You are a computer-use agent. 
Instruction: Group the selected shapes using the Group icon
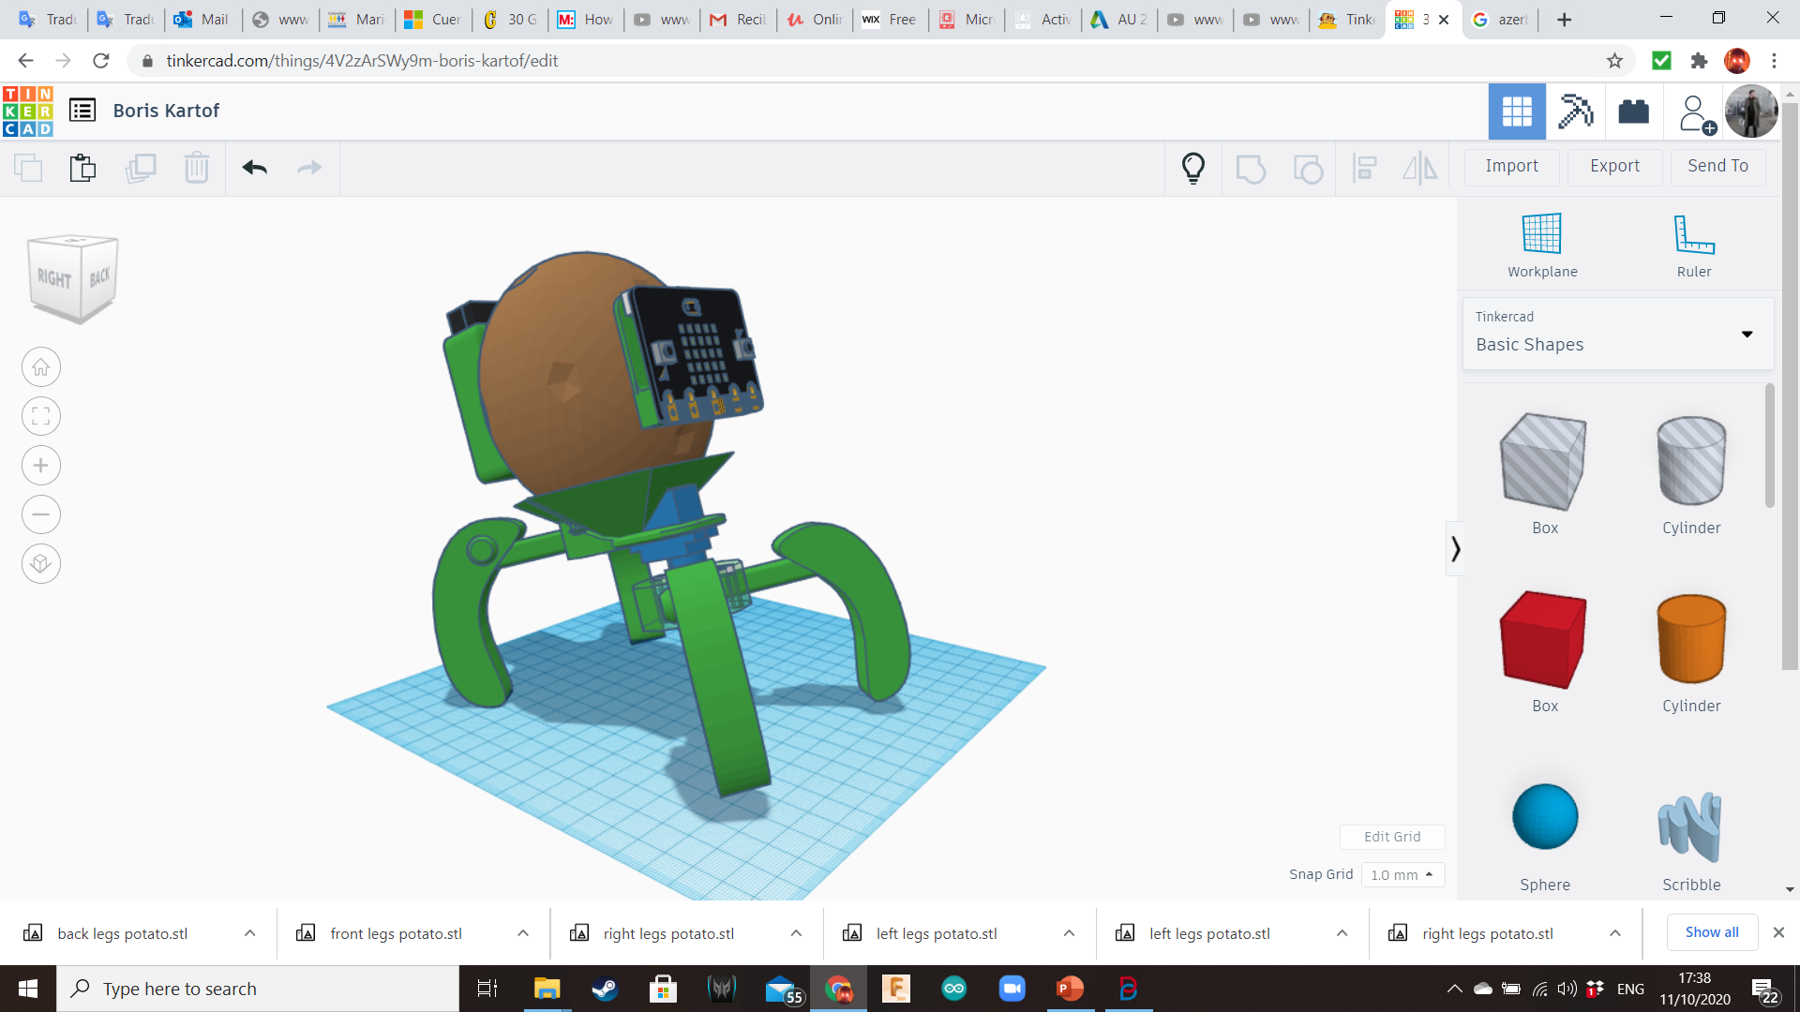point(1251,169)
